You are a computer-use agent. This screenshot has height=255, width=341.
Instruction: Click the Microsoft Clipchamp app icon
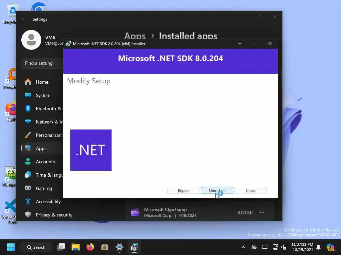(135, 212)
